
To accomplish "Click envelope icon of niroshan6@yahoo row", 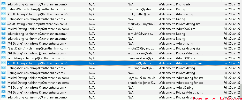I will (3, 9).
